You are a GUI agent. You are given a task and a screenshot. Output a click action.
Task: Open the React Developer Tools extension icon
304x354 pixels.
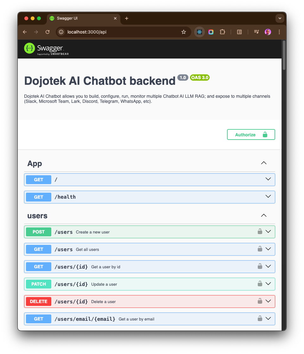(x=199, y=32)
